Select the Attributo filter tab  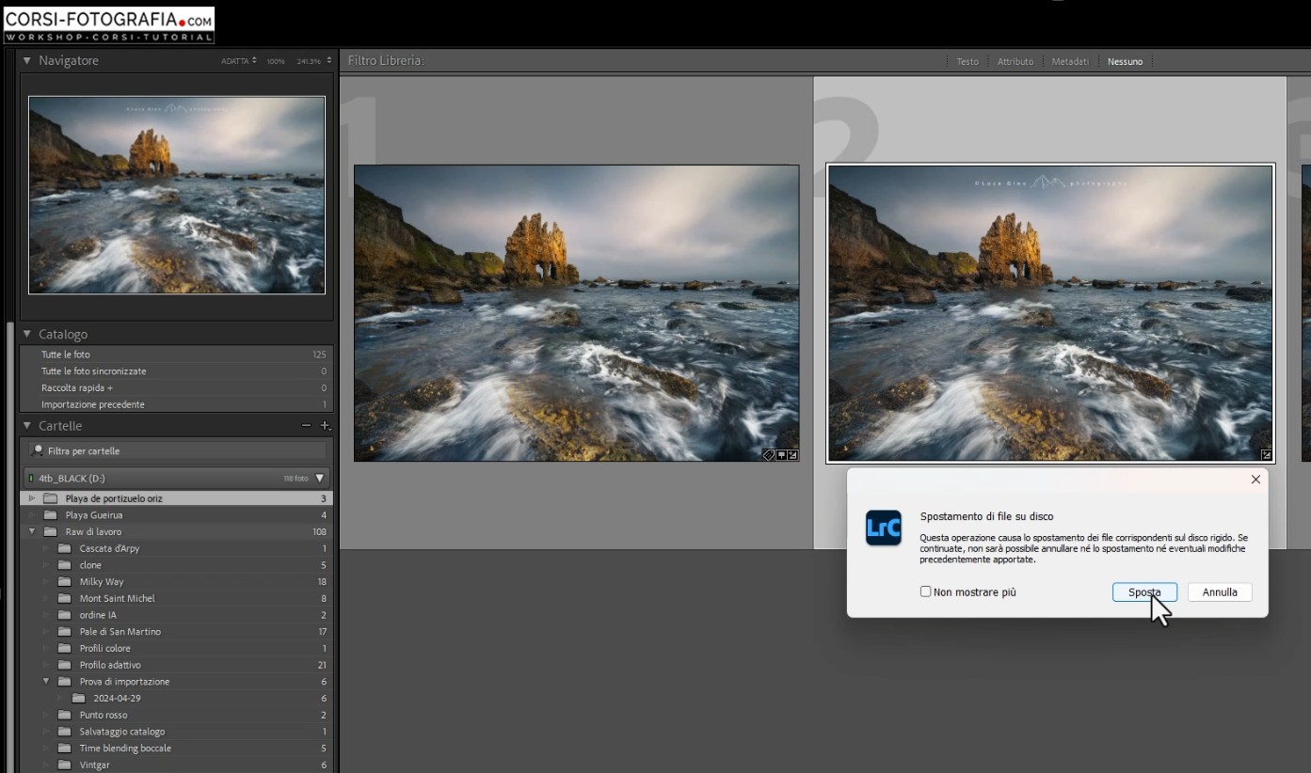click(1015, 61)
